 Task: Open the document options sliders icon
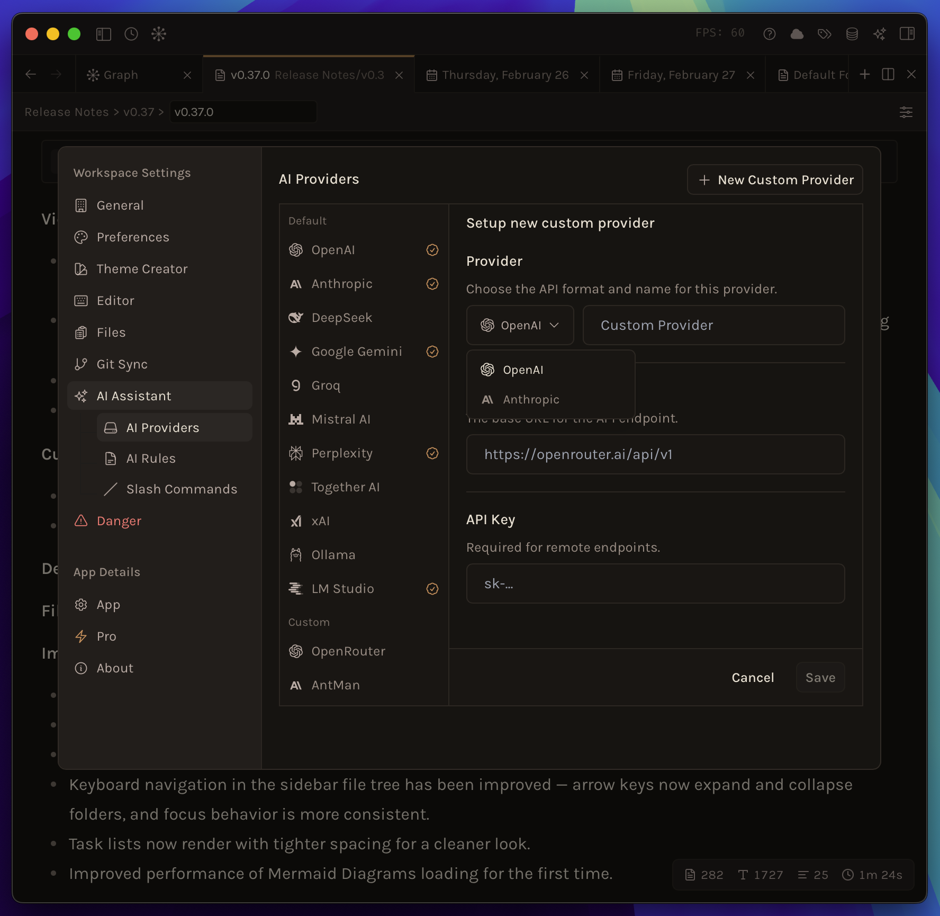click(906, 112)
